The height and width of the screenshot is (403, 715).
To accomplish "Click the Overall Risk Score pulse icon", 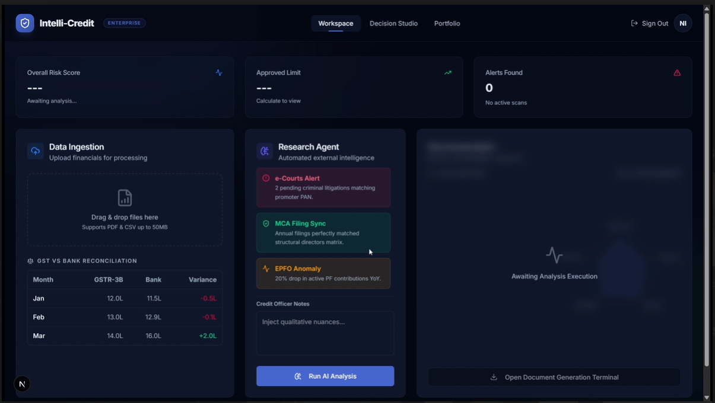I will pyautogui.click(x=219, y=72).
